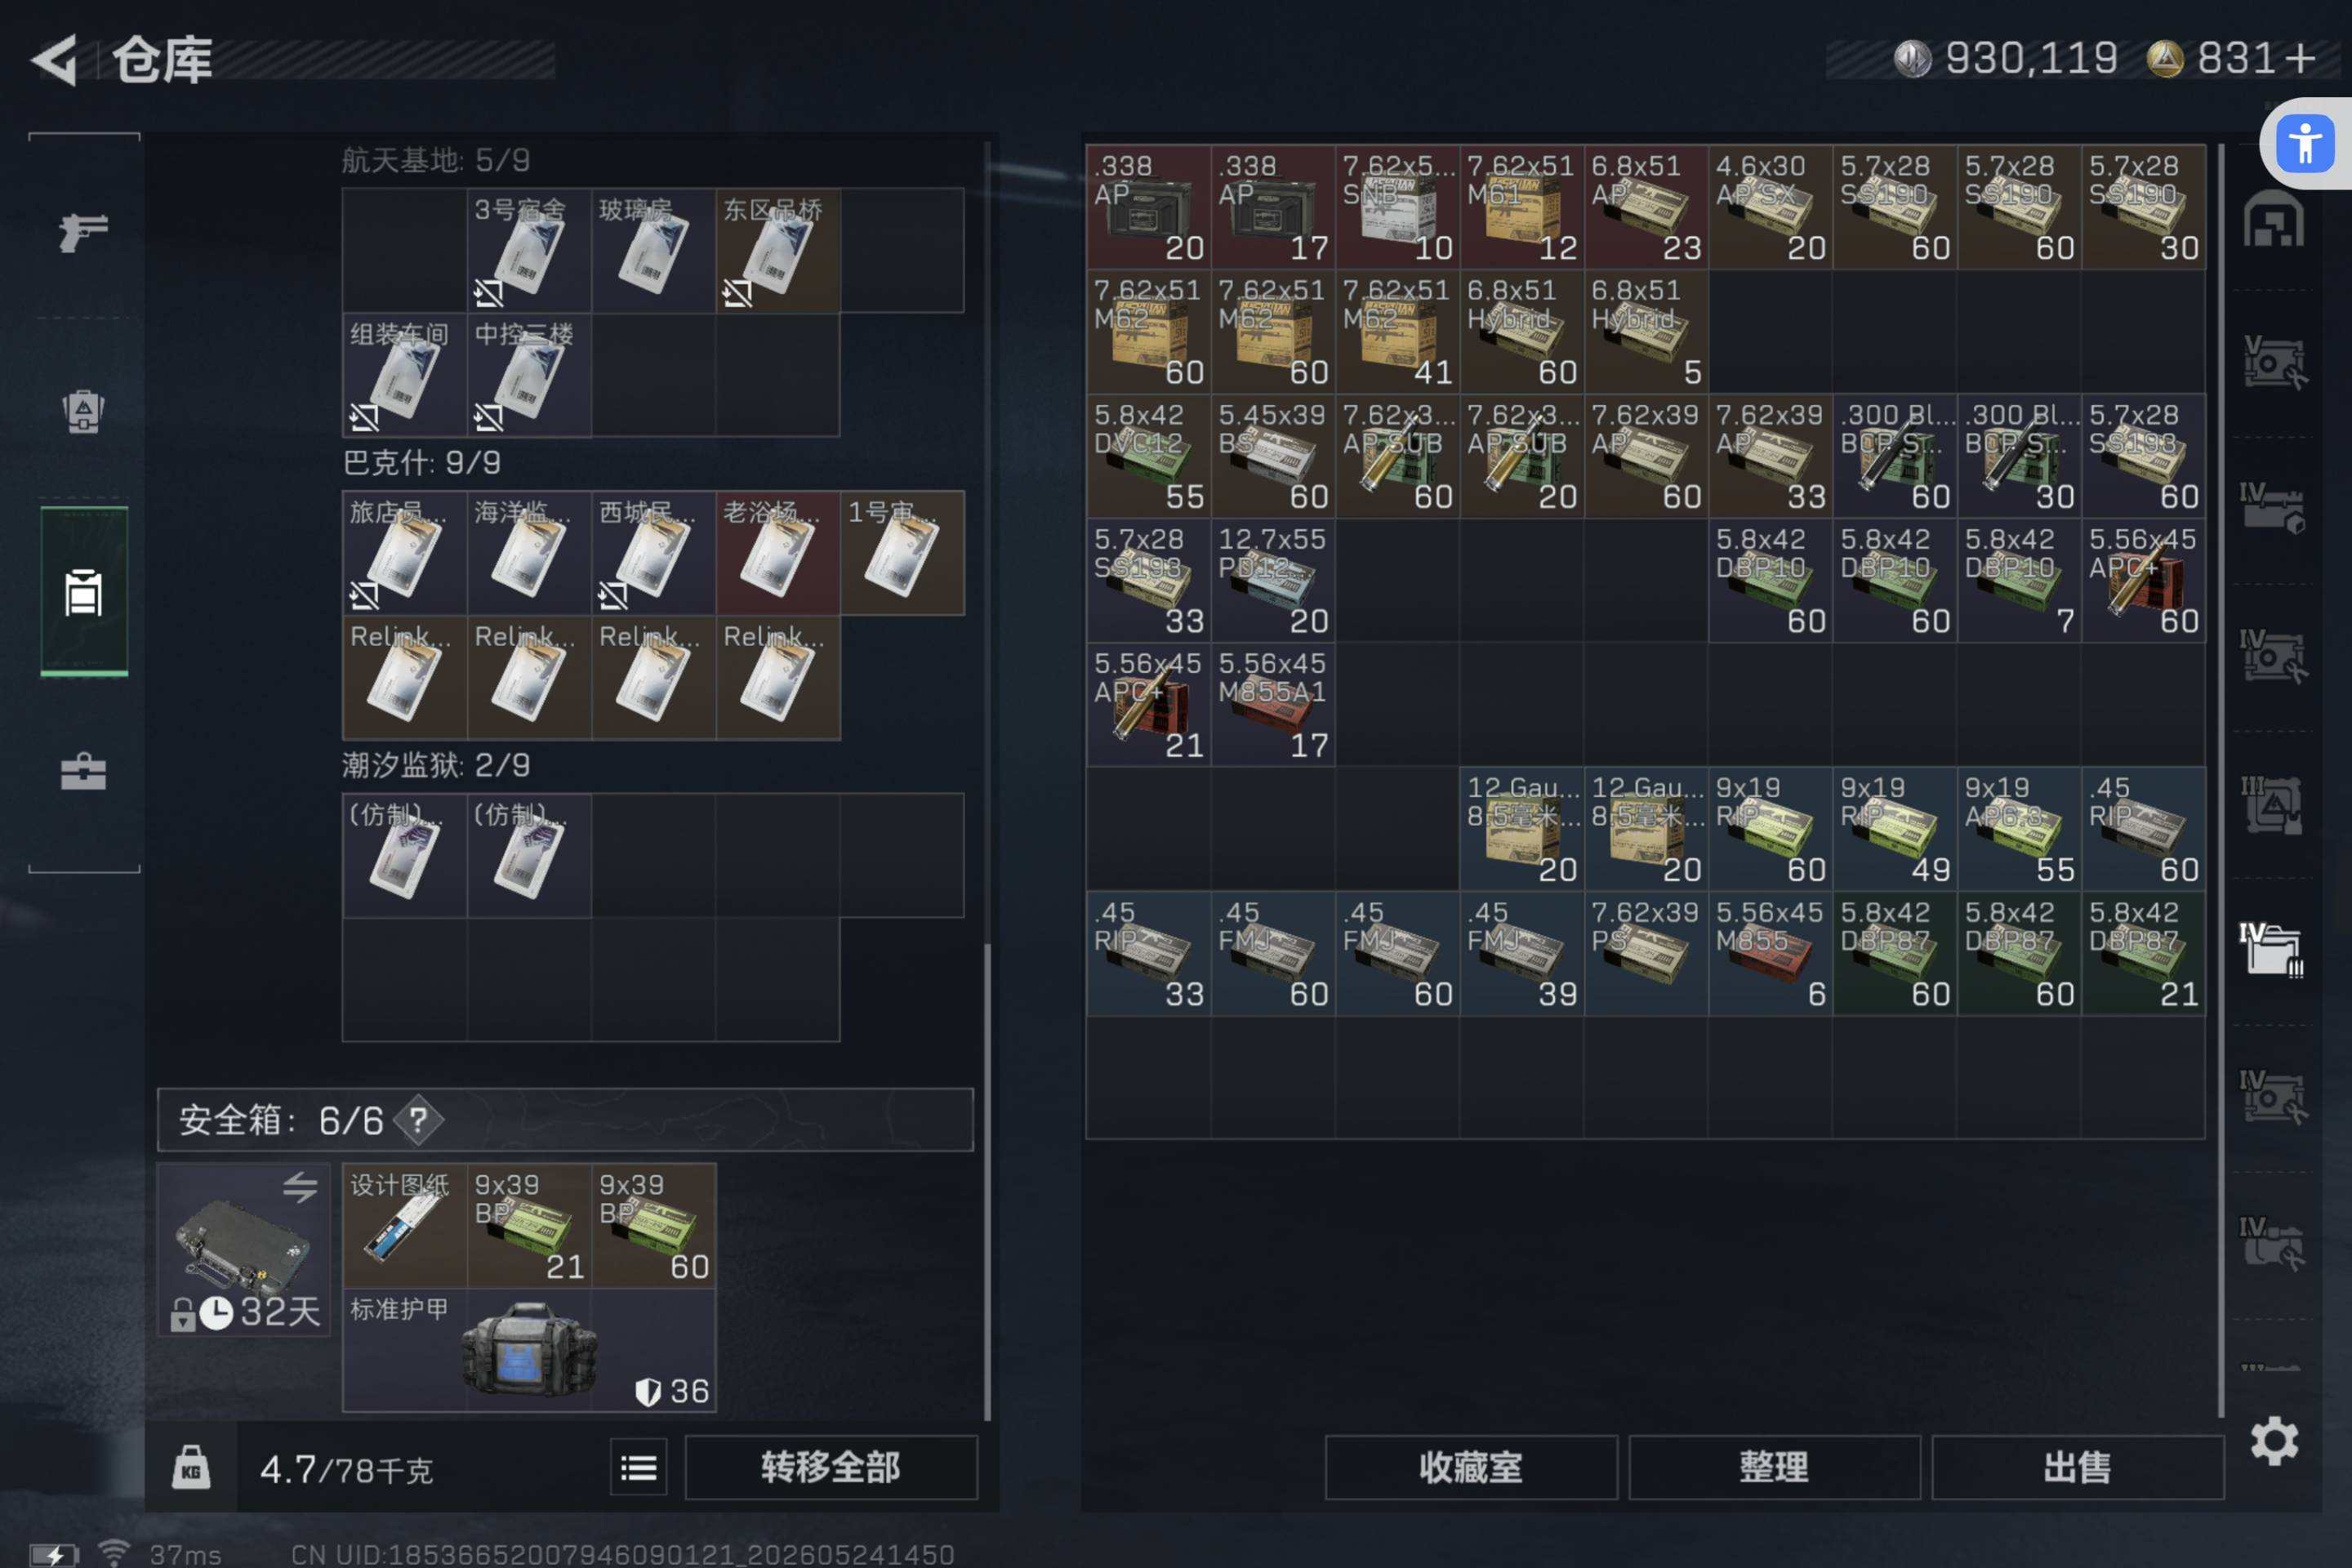The width and height of the screenshot is (2352, 1568).
Task: Select the 9x39 BP stack of 60
Action: point(653,1225)
